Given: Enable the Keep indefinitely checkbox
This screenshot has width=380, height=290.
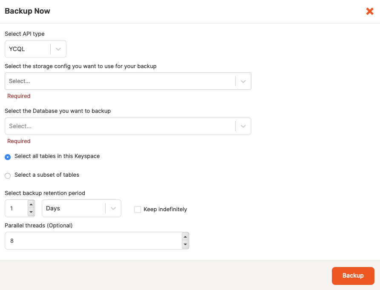Looking at the screenshot, I should pos(138,210).
